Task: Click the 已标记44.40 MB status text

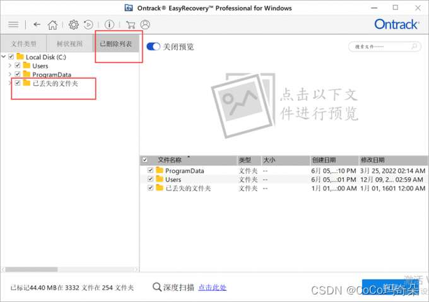Action: tap(72, 287)
